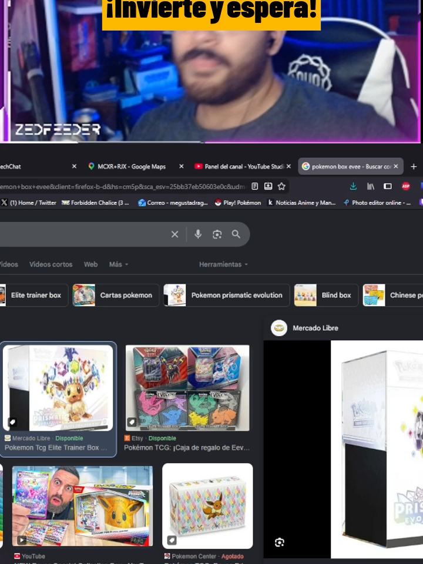423x564 pixels.
Task: Close the pokemon box evee search tab
Action: tap(395, 166)
